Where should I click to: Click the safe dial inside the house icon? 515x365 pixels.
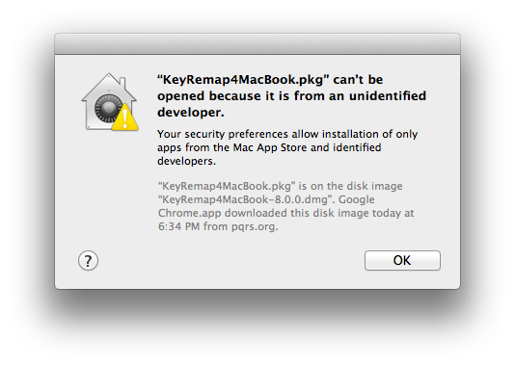107,109
